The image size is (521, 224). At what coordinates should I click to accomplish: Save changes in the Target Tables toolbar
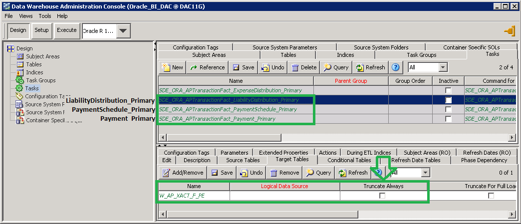click(222, 173)
